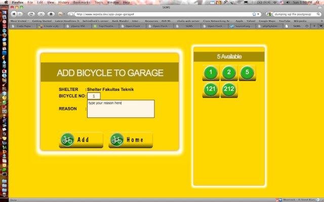Open the Apple bookmark
The width and height of the screenshot is (324, 202).
click(239, 21)
